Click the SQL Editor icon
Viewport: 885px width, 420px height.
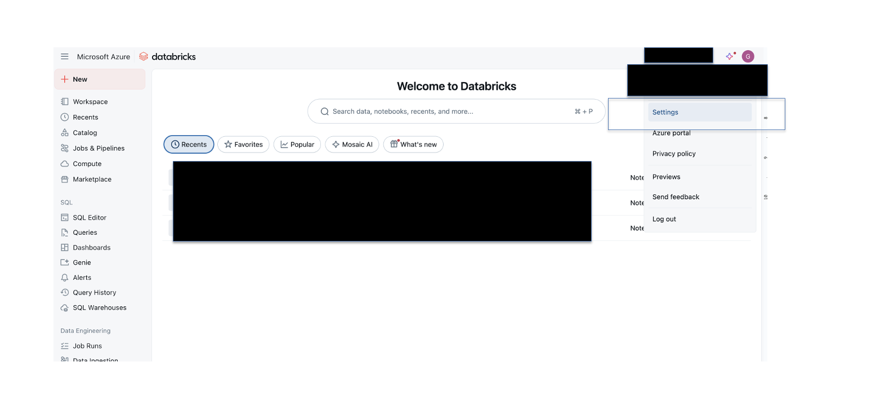(65, 217)
